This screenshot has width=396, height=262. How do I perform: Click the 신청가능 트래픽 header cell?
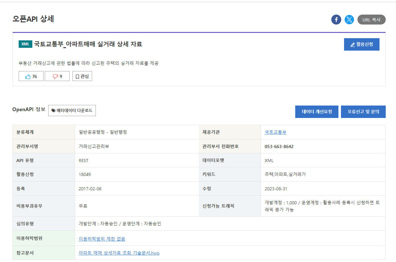230,206
